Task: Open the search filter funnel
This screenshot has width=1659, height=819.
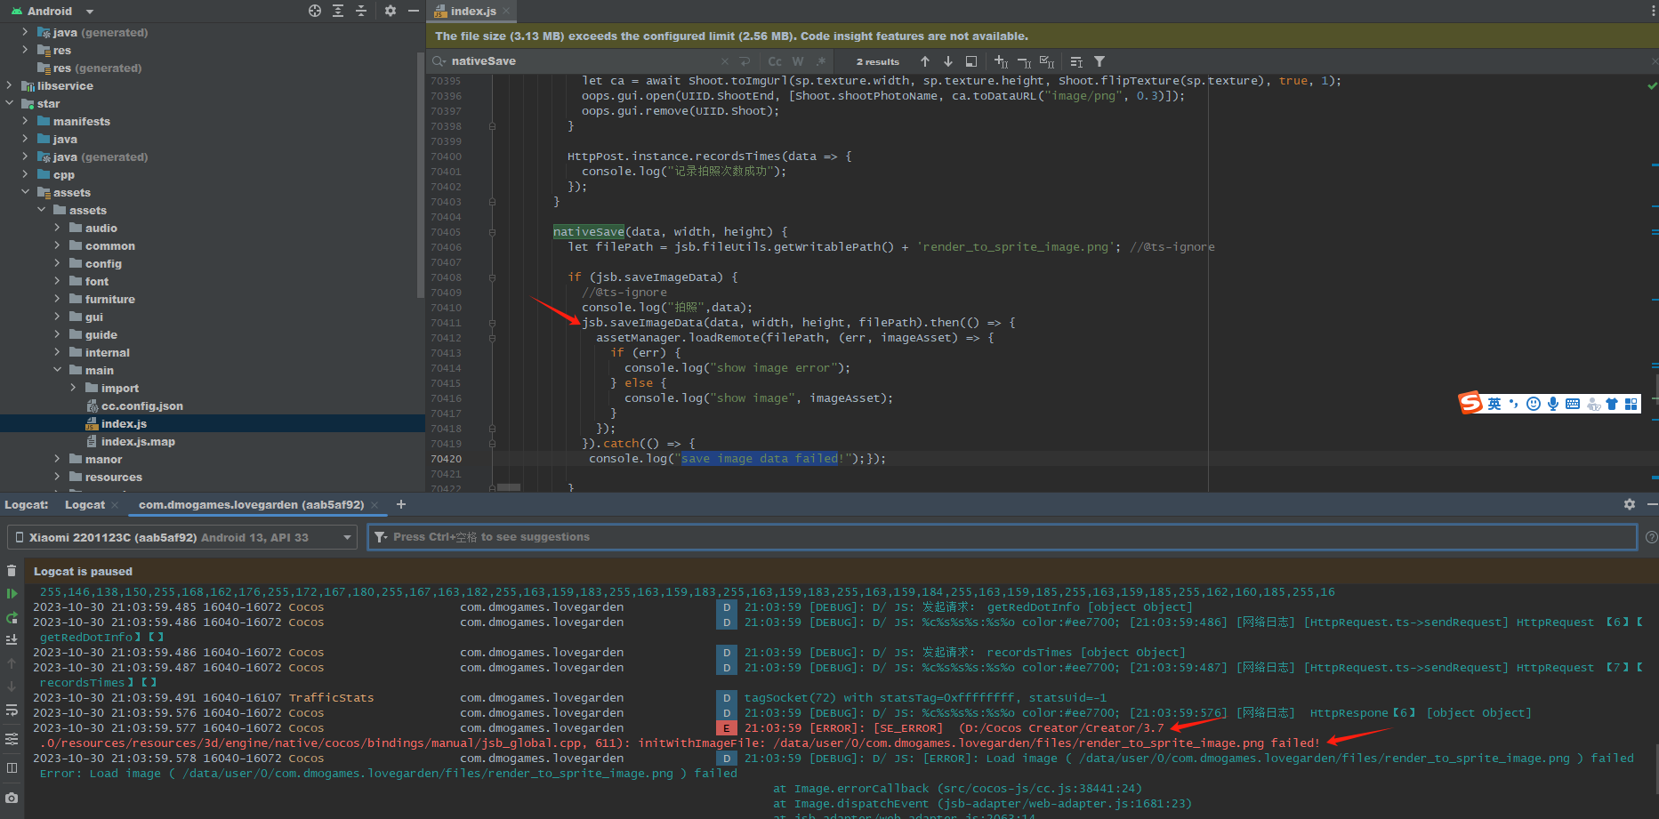Action: [x=1099, y=61]
